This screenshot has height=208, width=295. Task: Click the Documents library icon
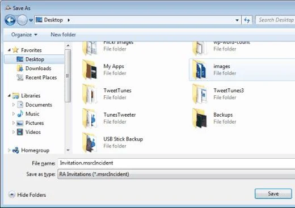(x=20, y=105)
